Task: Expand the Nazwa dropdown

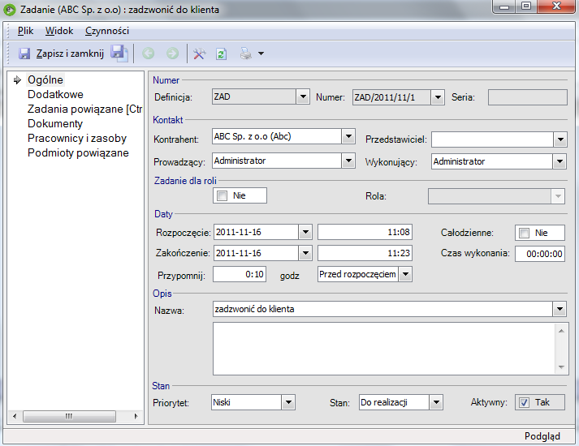Action: point(560,309)
